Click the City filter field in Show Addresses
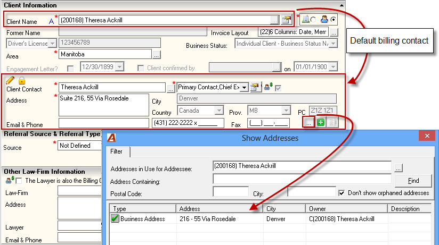 312,191
